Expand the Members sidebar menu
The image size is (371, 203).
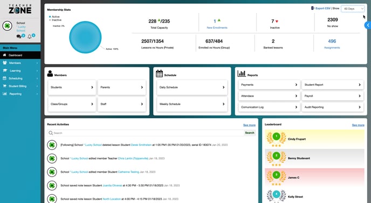pyautogui.click(x=20, y=63)
